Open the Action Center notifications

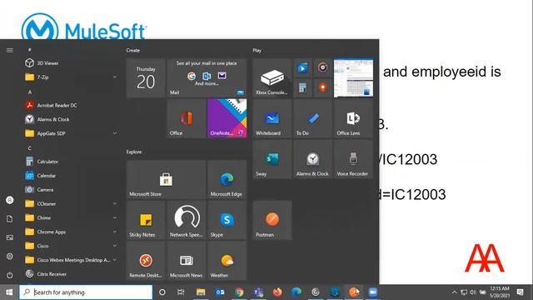(520, 292)
